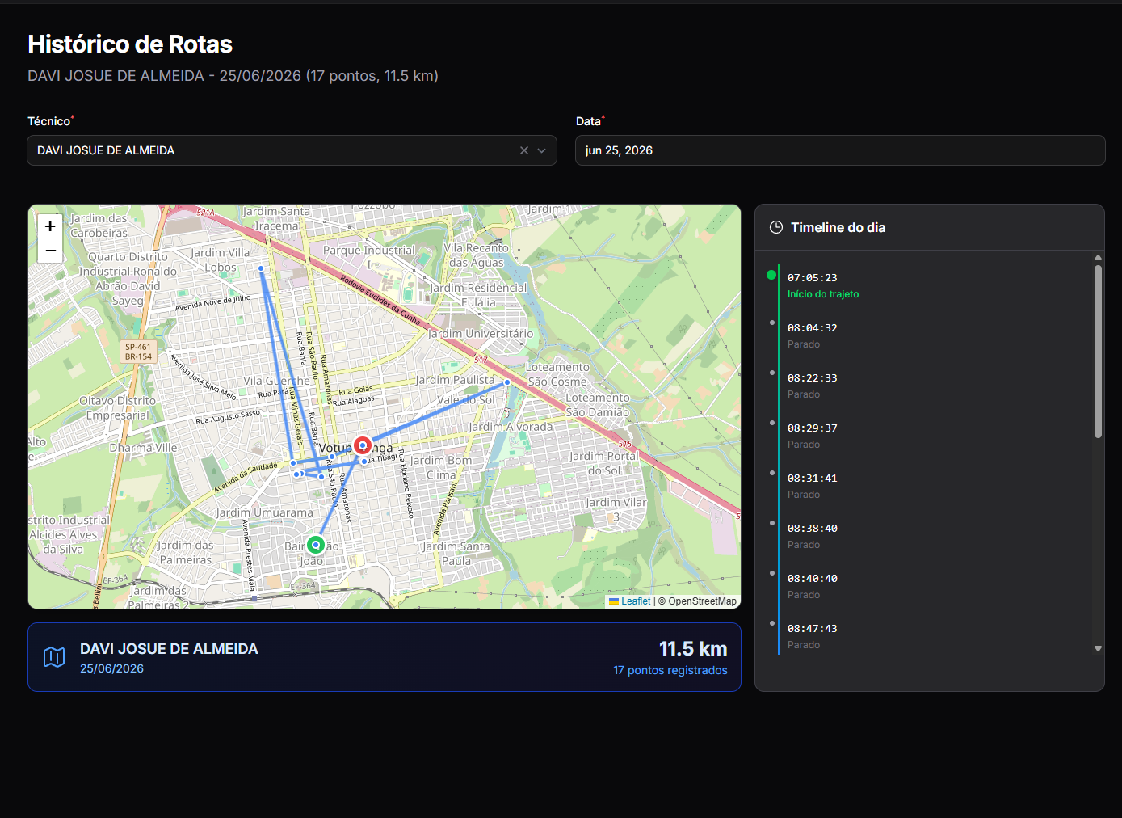Click the clock icon beside Timeline do dia

click(776, 227)
